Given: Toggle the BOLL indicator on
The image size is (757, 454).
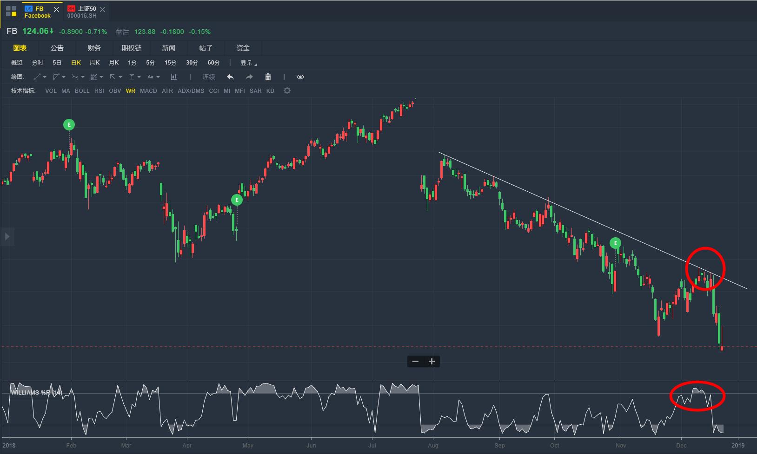Looking at the screenshot, I should click(x=82, y=91).
